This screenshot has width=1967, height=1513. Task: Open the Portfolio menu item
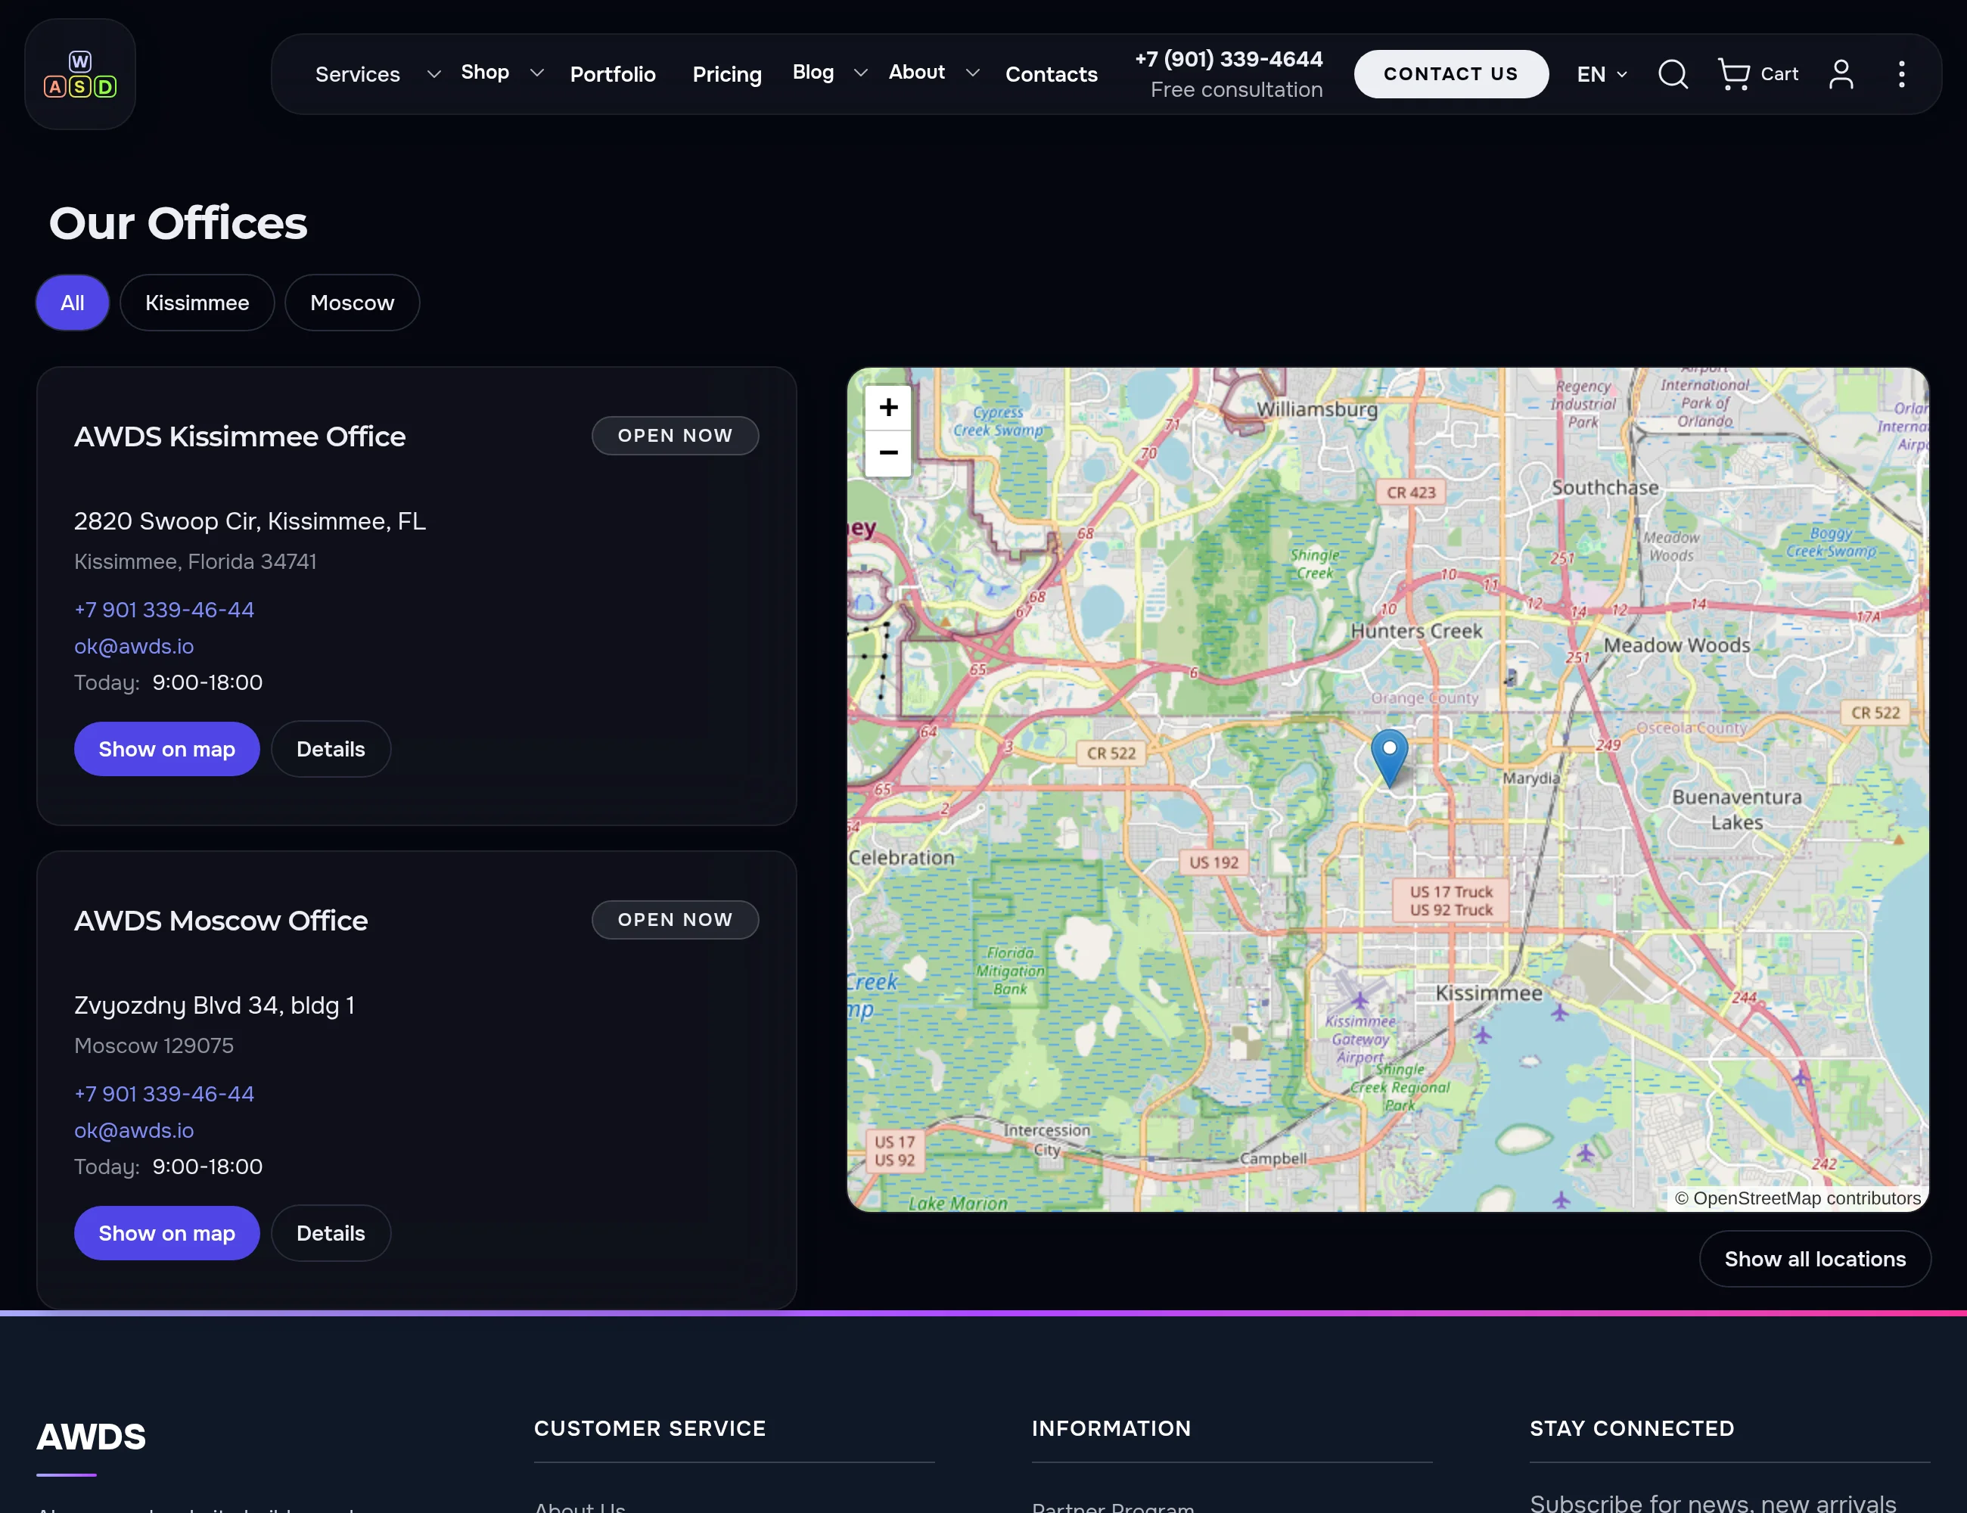(613, 74)
